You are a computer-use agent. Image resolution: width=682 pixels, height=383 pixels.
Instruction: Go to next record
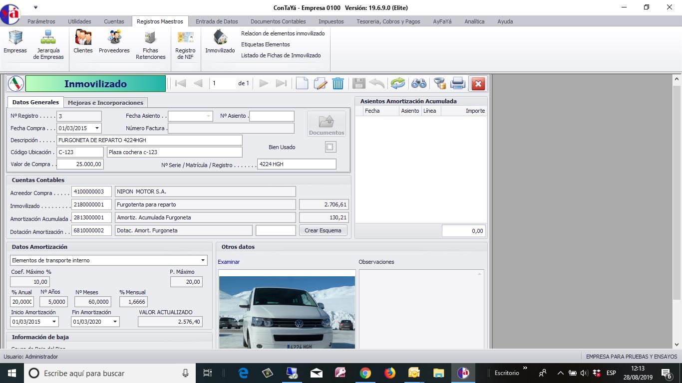coord(264,83)
